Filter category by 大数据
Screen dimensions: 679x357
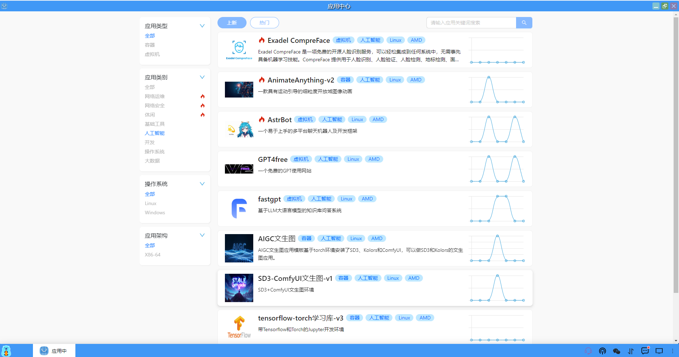coord(152,161)
